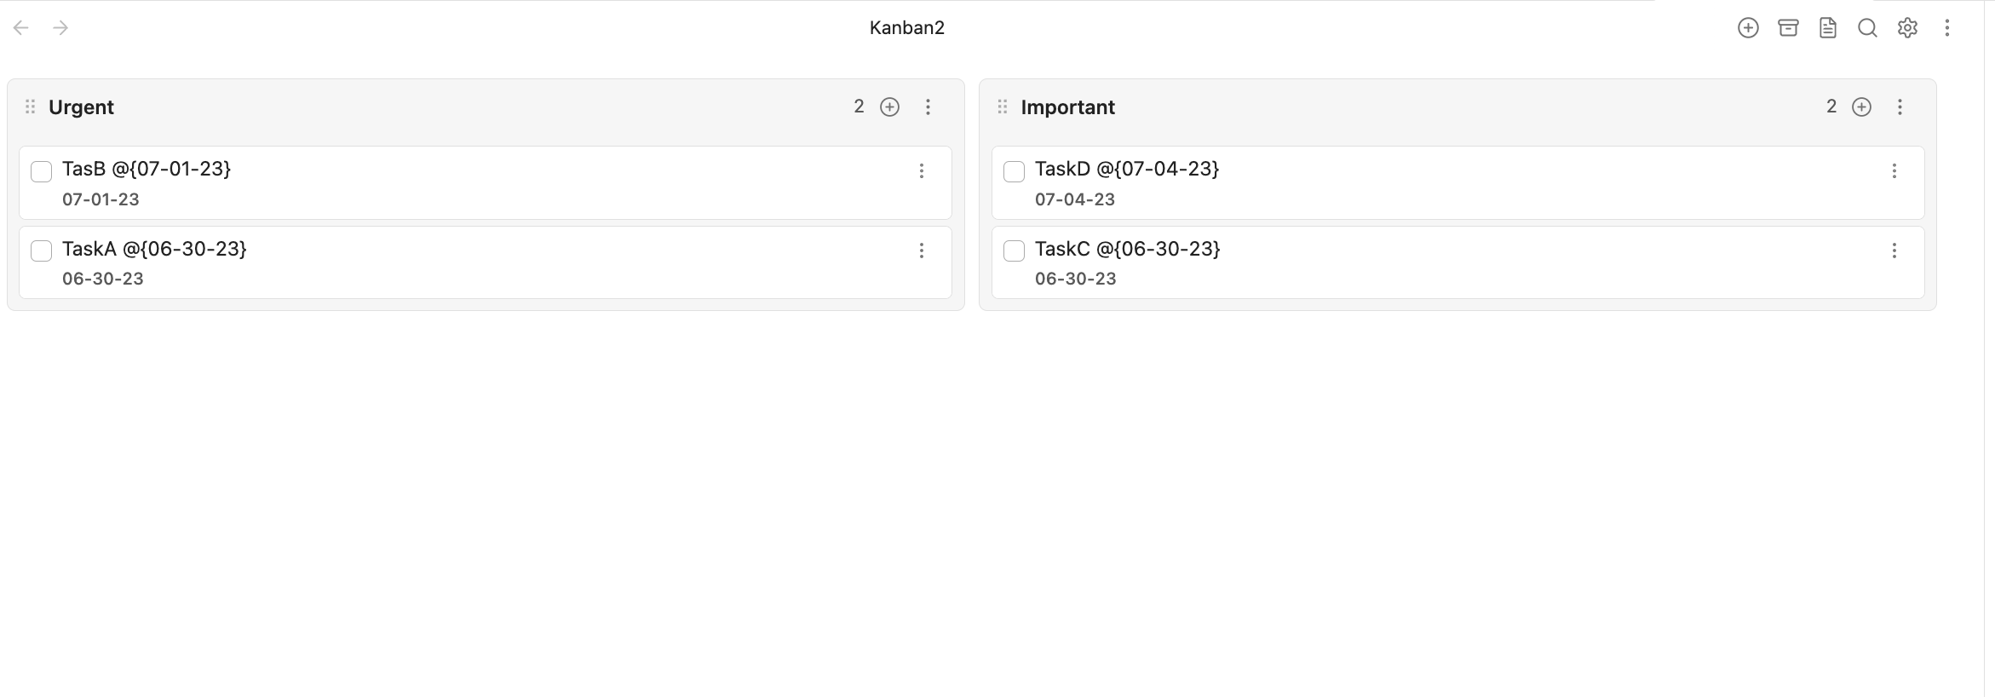This screenshot has width=1995, height=697.
Task: Add a new list via plus icon
Action: (x=1748, y=28)
